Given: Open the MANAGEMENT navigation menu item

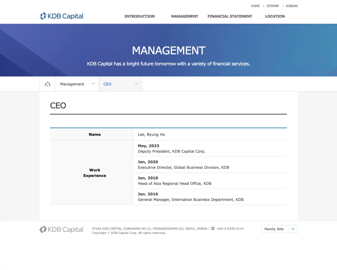Looking at the screenshot, I should 185,16.
